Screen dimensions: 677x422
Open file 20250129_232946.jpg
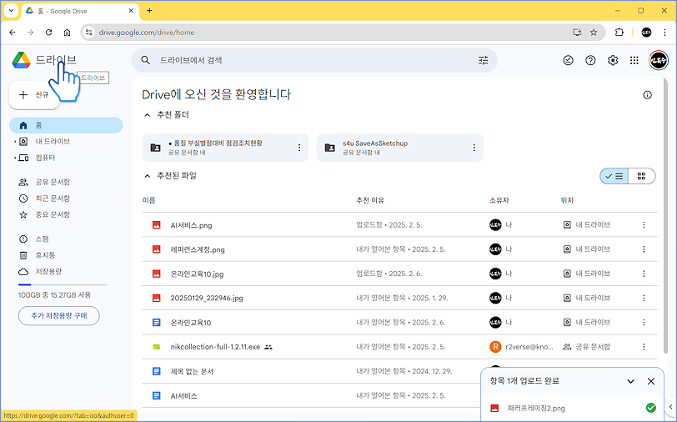[207, 298]
